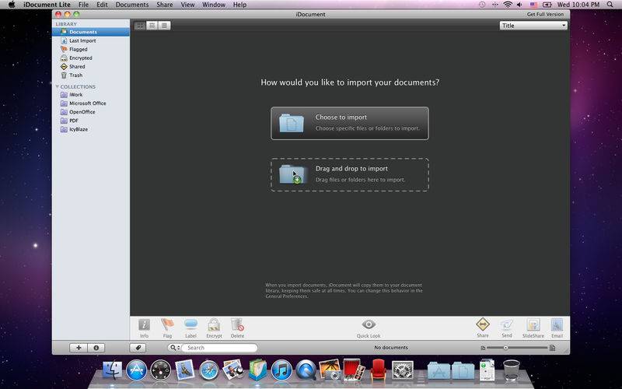Click the SlideShare toolbar icon
This screenshot has height=389, width=622.
[533, 325]
